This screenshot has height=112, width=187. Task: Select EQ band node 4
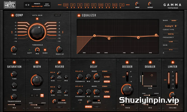(x=156, y=35)
